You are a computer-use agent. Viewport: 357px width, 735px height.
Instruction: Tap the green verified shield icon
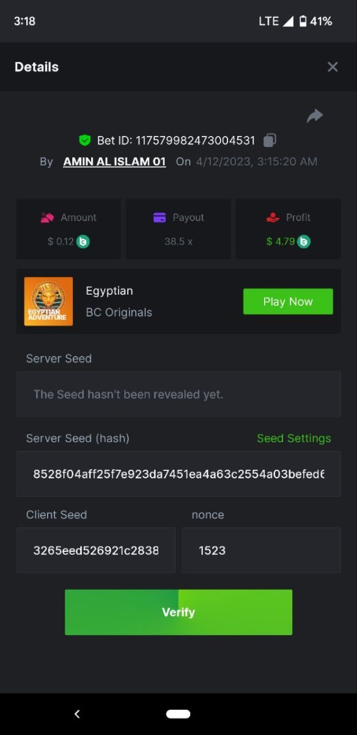click(x=85, y=140)
